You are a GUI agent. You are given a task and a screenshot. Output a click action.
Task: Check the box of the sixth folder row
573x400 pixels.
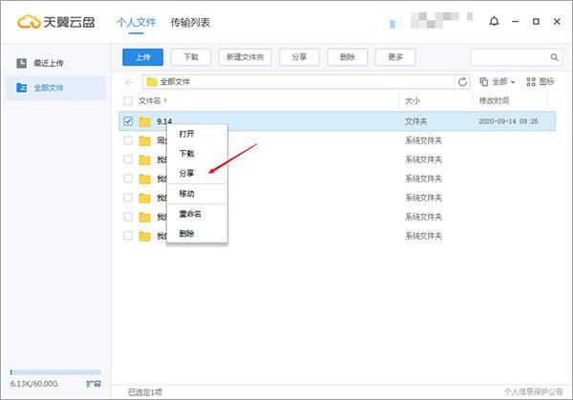(128, 217)
